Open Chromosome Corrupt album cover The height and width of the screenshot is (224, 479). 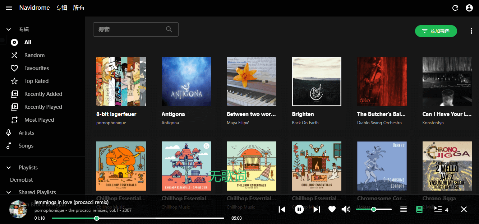(382, 166)
